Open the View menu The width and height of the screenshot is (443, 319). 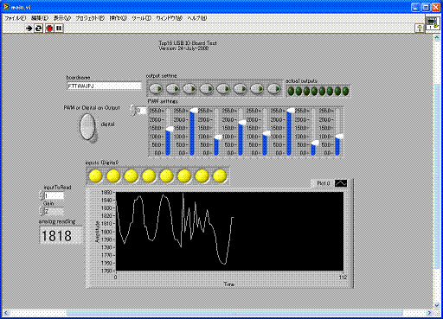pyautogui.click(x=62, y=18)
